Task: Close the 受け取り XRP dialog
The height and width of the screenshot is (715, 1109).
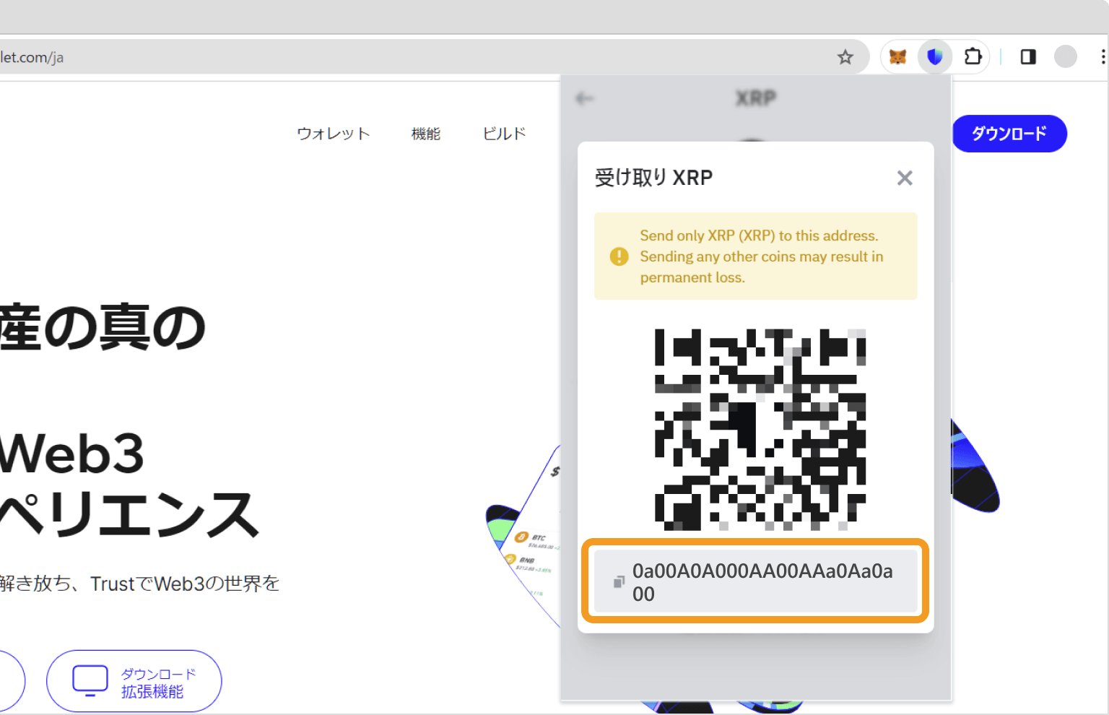Action: click(904, 178)
